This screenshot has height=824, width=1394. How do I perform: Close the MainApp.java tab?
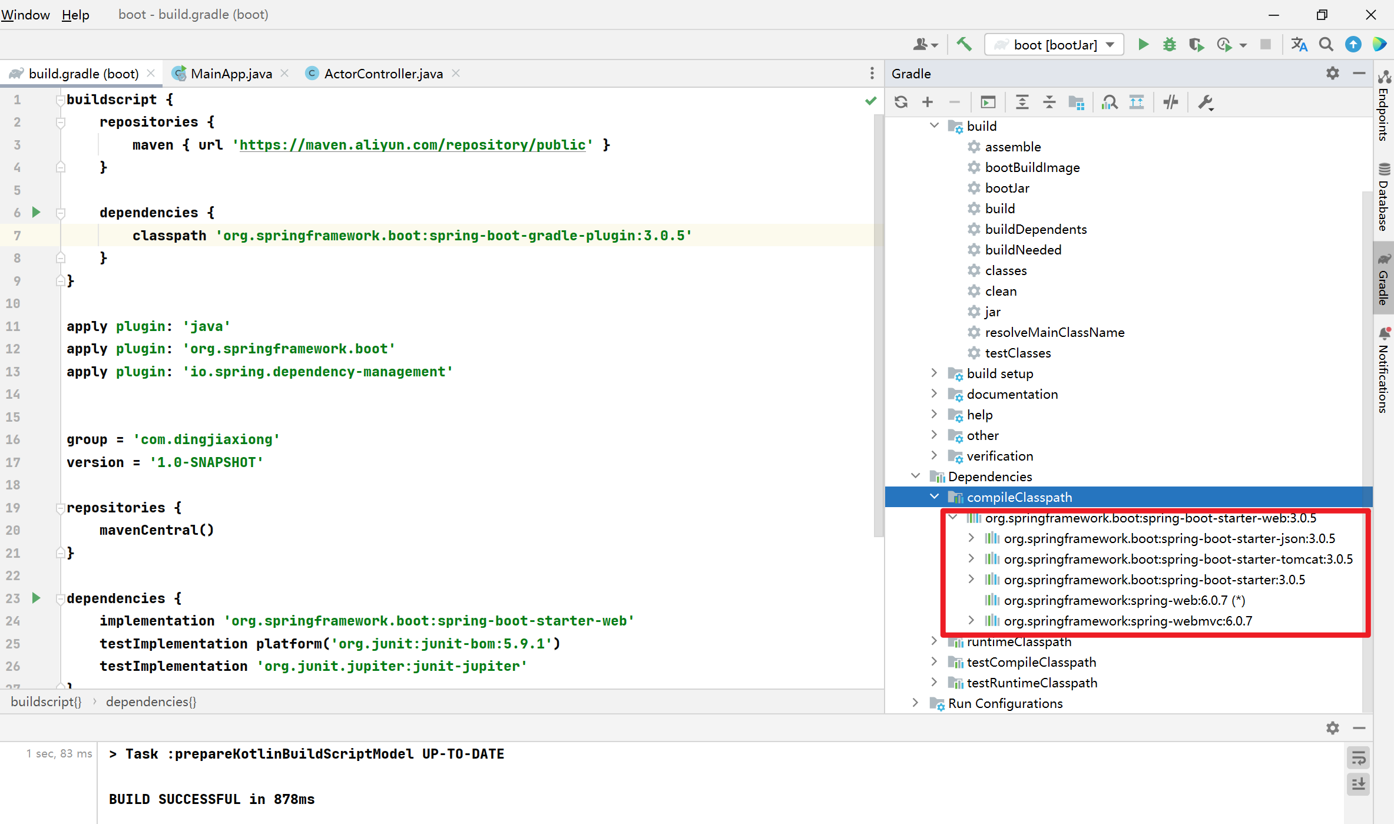284,73
